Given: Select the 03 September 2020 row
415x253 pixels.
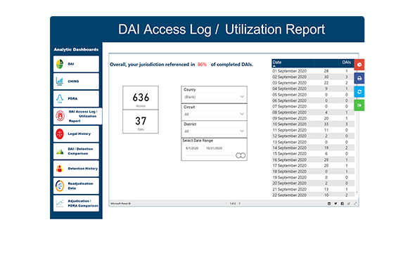Looking at the screenshot, I should pos(313,83).
